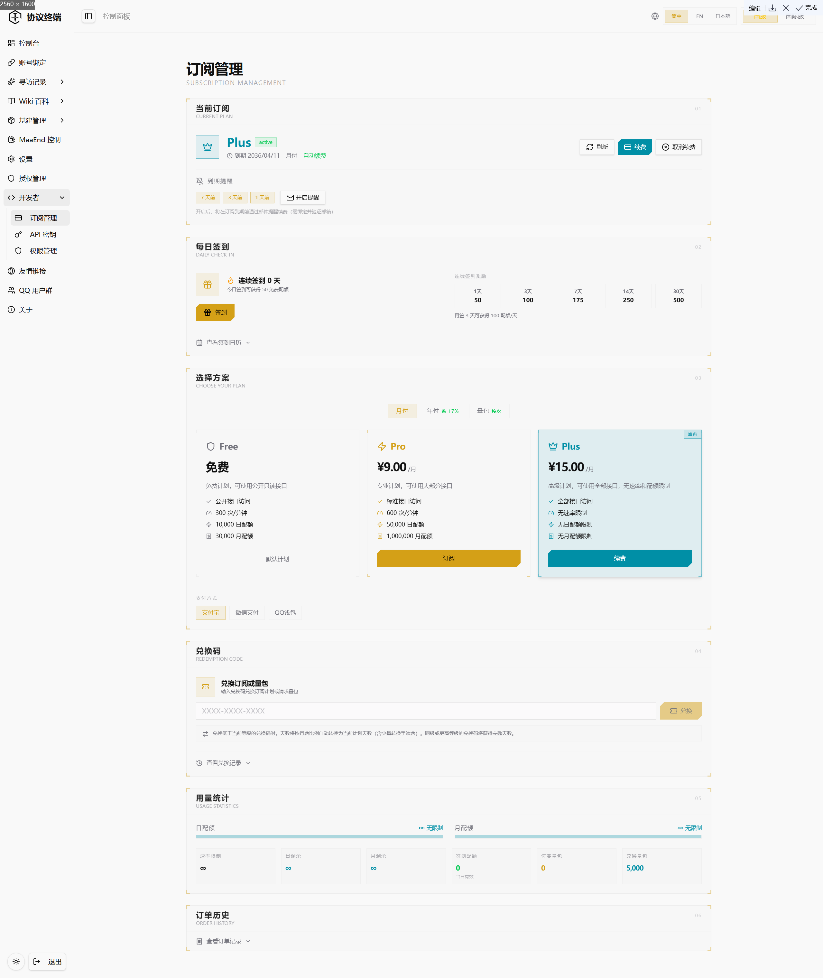The height and width of the screenshot is (978, 823).
Task: Open 控制台 in the sidebar
Action: click(x=36, y=43)
